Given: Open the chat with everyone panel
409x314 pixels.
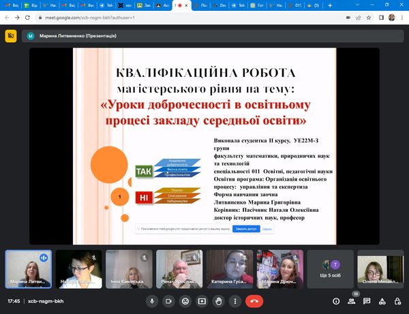Looking at the screenshot, I should (367, 300).
